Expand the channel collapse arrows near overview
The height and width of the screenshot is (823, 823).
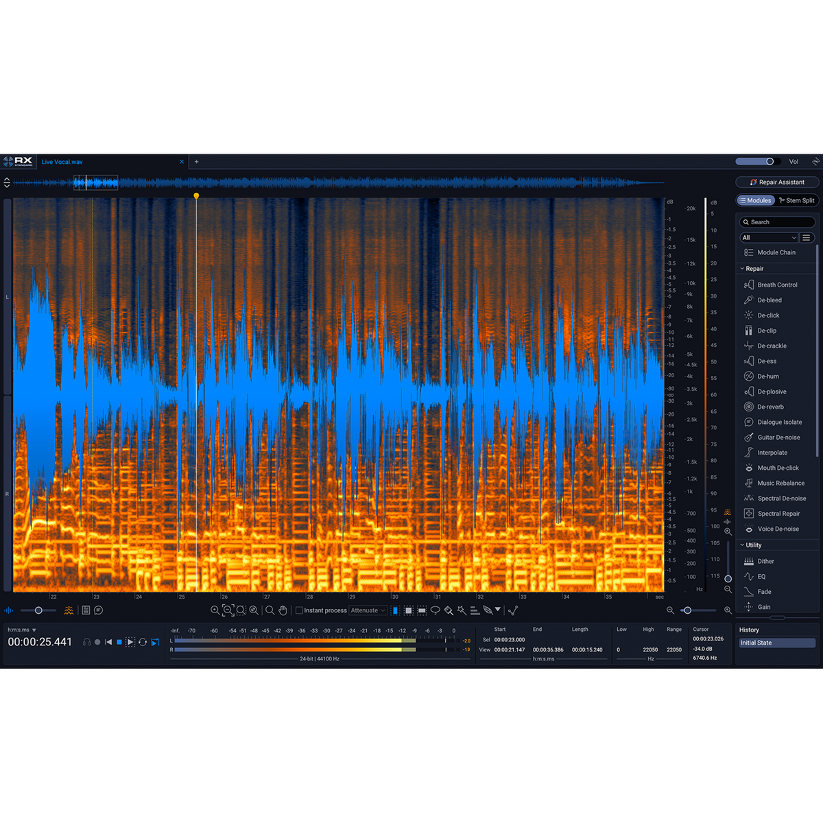(x=7, y=182)
